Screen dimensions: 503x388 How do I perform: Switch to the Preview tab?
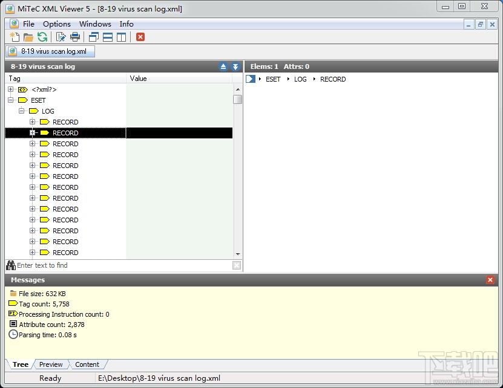pyautogui.click(x=51, y=364)
